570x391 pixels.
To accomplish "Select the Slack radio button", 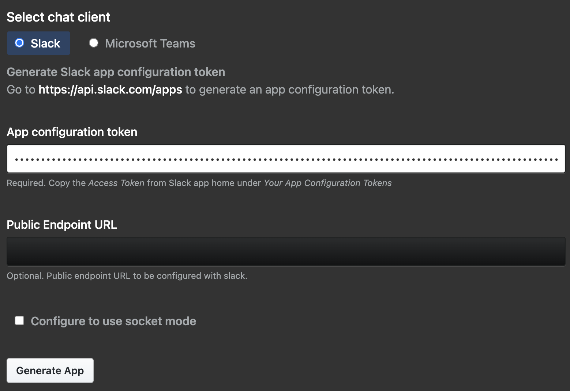I will coord(19,43).
